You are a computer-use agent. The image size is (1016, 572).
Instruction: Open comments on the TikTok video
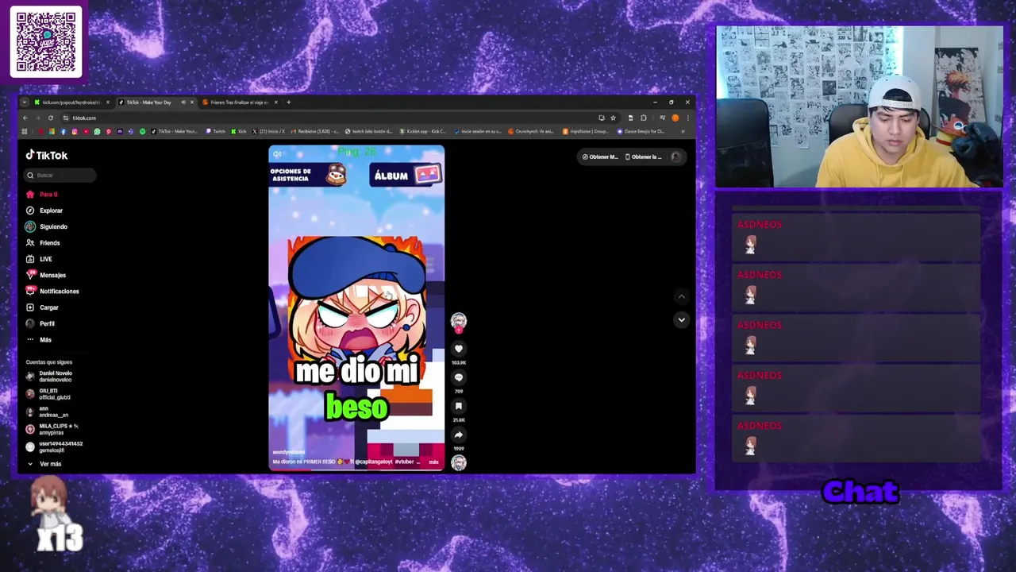click(458, 377)
